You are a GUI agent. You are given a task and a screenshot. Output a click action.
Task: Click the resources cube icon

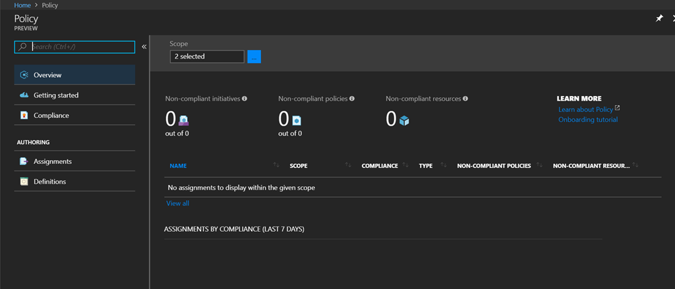click(x=404, y=120)
